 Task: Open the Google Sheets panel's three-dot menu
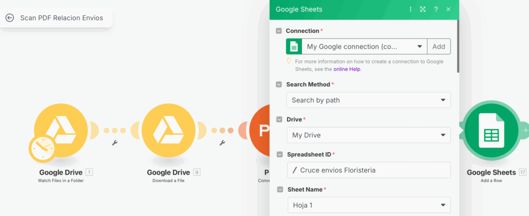pyautogui.click(x=411, y=9)
